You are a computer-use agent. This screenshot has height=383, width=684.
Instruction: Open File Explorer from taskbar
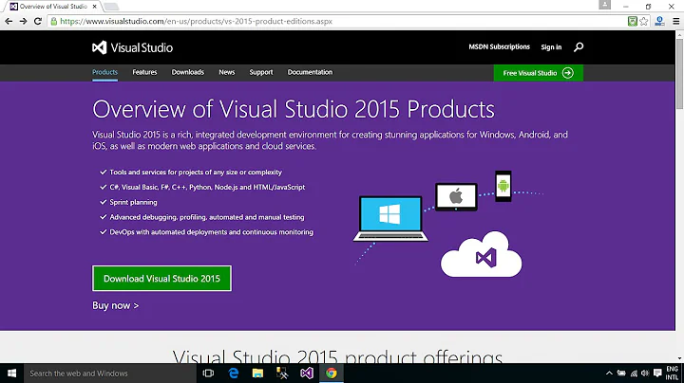(x=257, y=373)
